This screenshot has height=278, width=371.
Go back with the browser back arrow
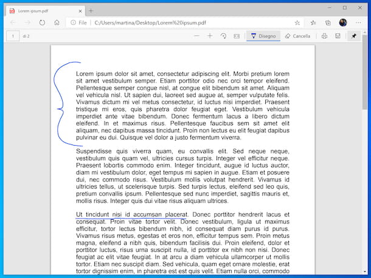coord(13,22)
